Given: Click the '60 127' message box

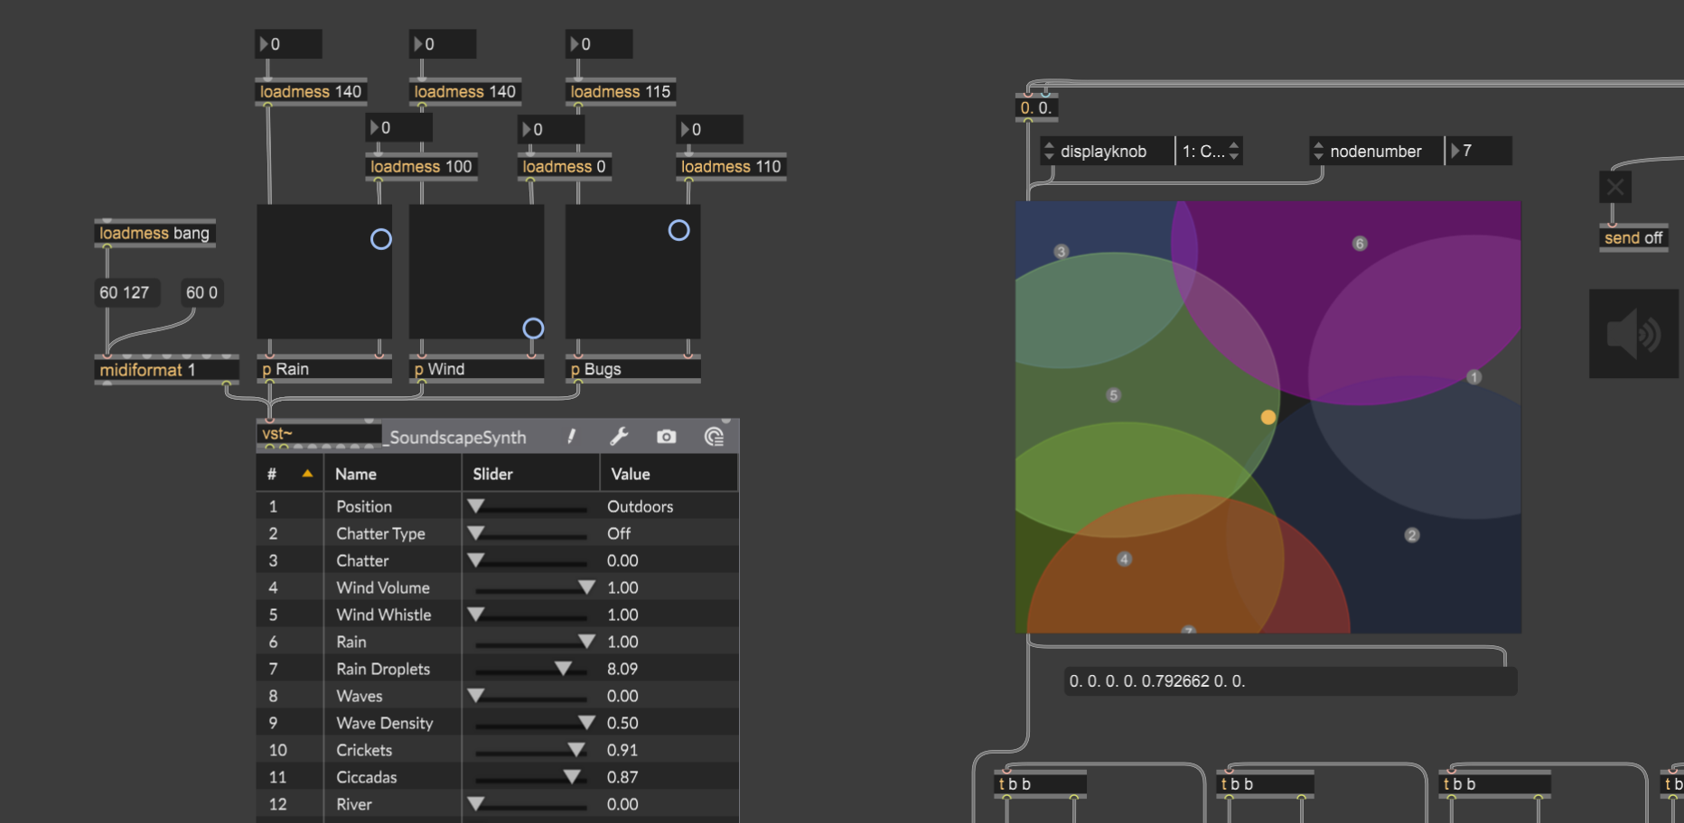Looking at the screenshot, I should pyautogui.click(x=125, y=292).
